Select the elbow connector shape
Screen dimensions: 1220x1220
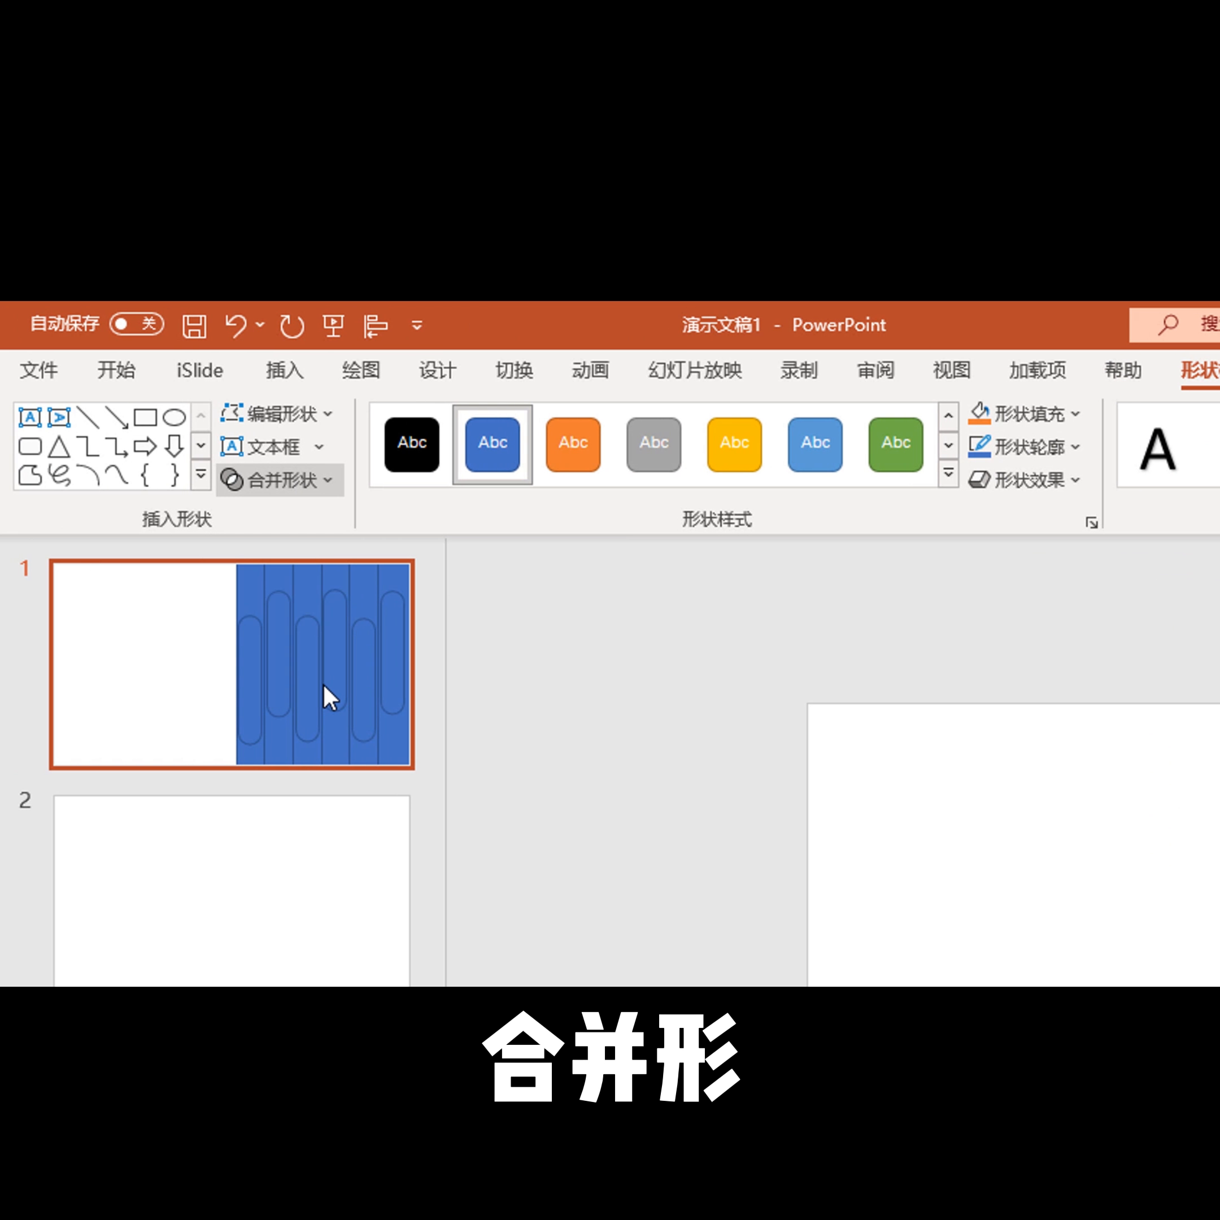tap(88, 446)
